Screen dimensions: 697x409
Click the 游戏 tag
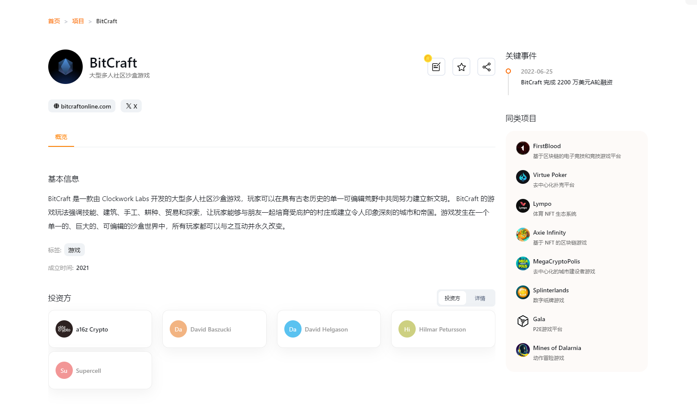point(75,250)
